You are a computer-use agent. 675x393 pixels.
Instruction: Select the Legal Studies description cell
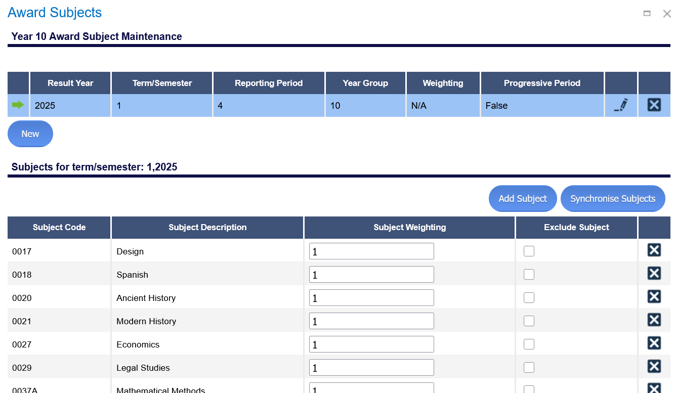click(x=207, y=368)
